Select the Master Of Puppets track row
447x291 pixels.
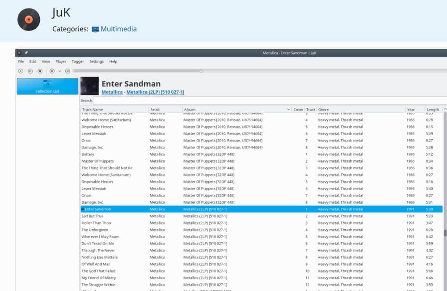(261, 161)
